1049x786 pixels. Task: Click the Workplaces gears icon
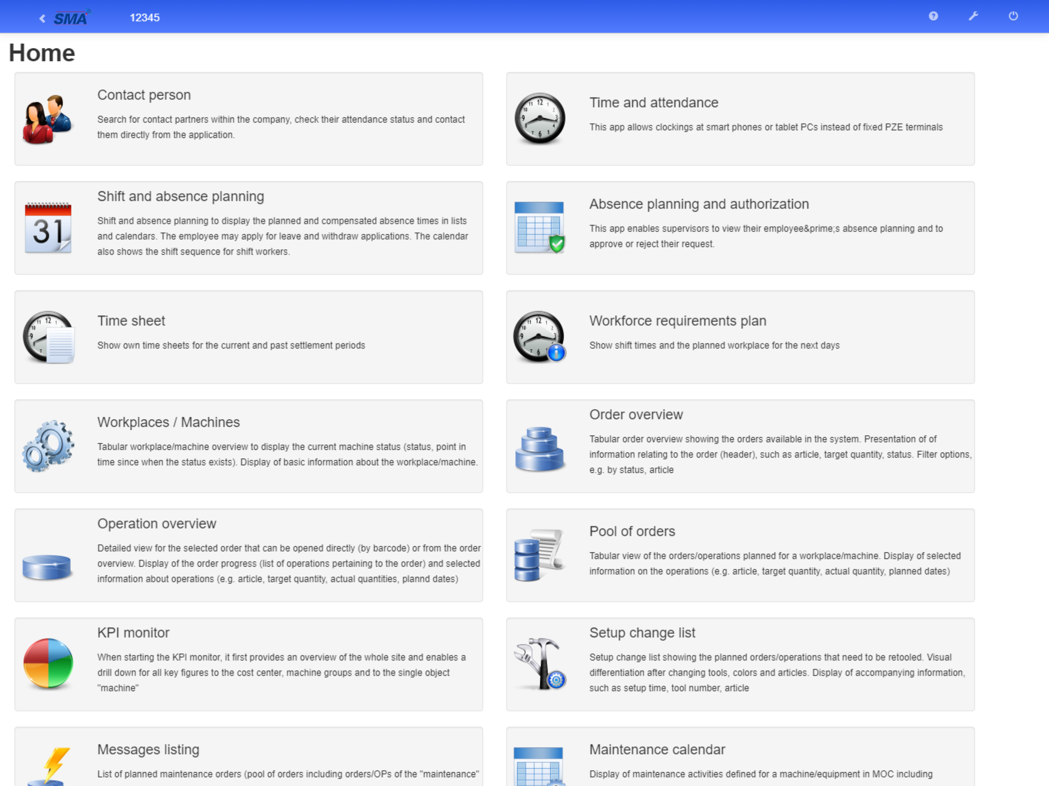point(48,446)
